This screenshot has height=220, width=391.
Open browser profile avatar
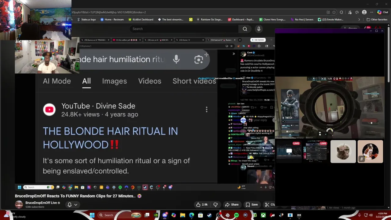click(364, 12)
